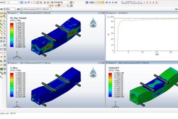Jump to first frame in top toolbar
The width and height of the screenshot is (178, 119).
point(107,2)
